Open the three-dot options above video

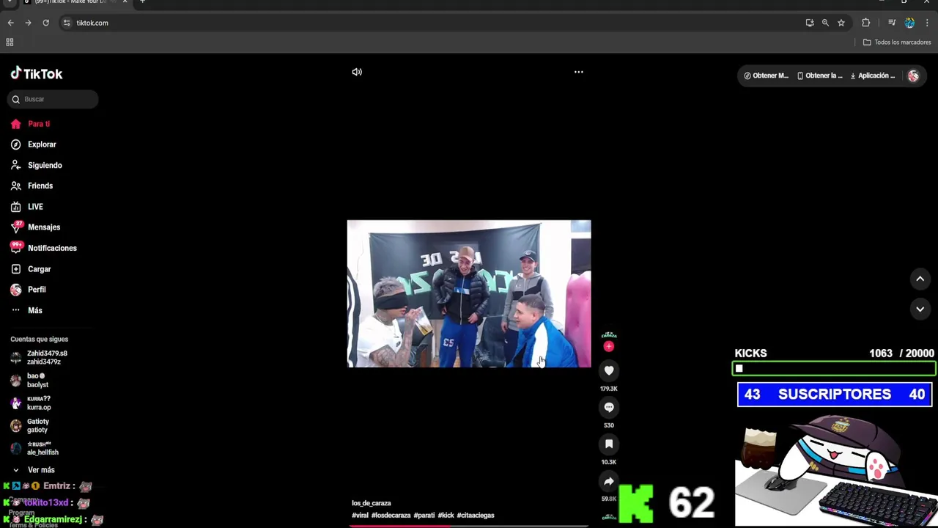coord(579,72)
